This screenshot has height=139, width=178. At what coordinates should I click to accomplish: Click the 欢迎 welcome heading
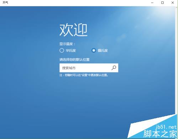pyautogui.click(x=73, y=30)
